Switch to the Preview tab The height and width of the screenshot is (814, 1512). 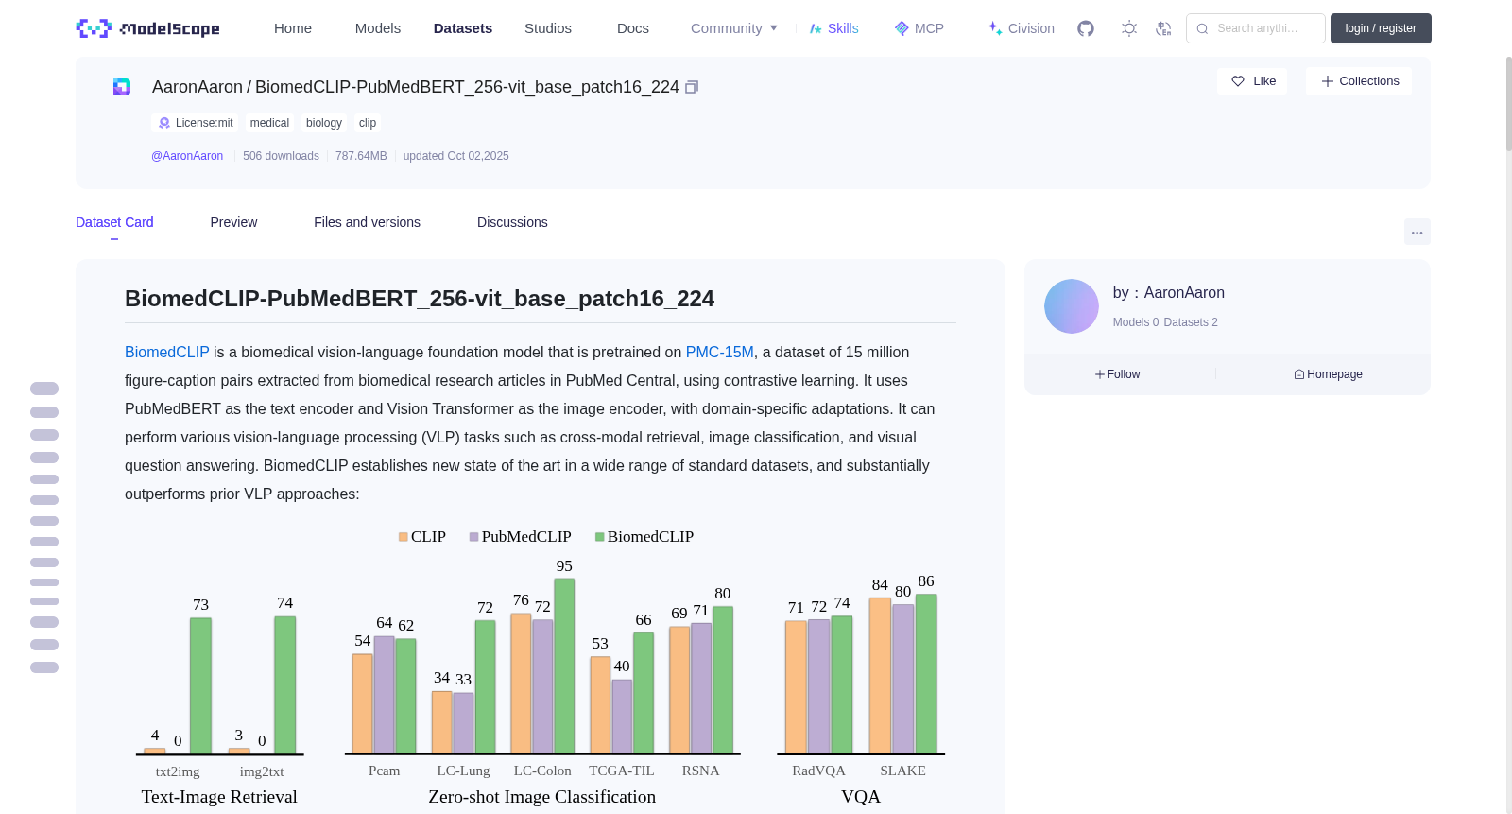(233, 222)
